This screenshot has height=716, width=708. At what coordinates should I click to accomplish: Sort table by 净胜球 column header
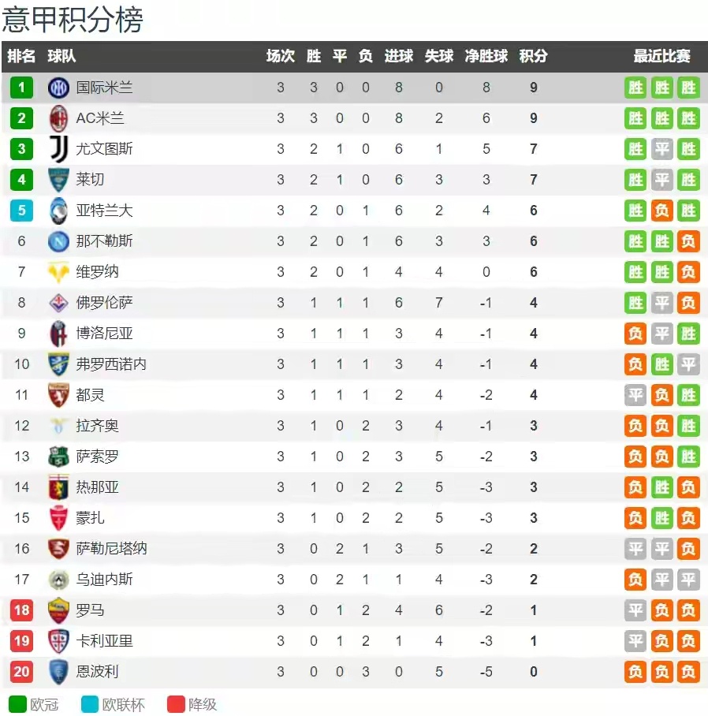(x=486, y=57)
